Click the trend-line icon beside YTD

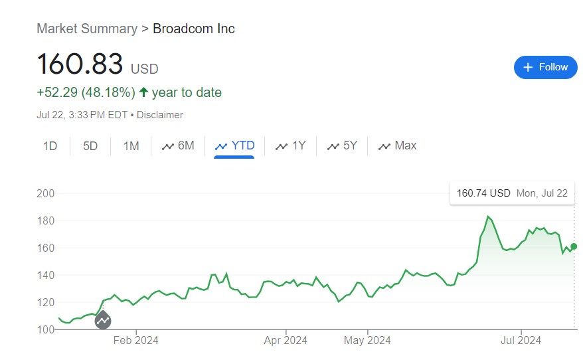[x=221, y=146]
